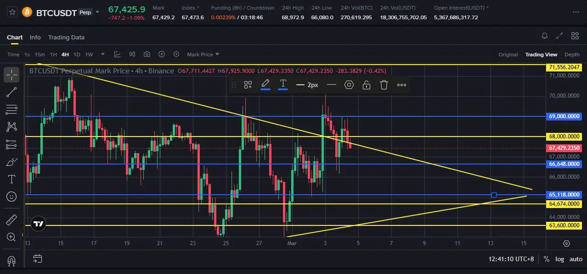
Task: Open the pattern drawing tools
Action: tap(11, 127)
